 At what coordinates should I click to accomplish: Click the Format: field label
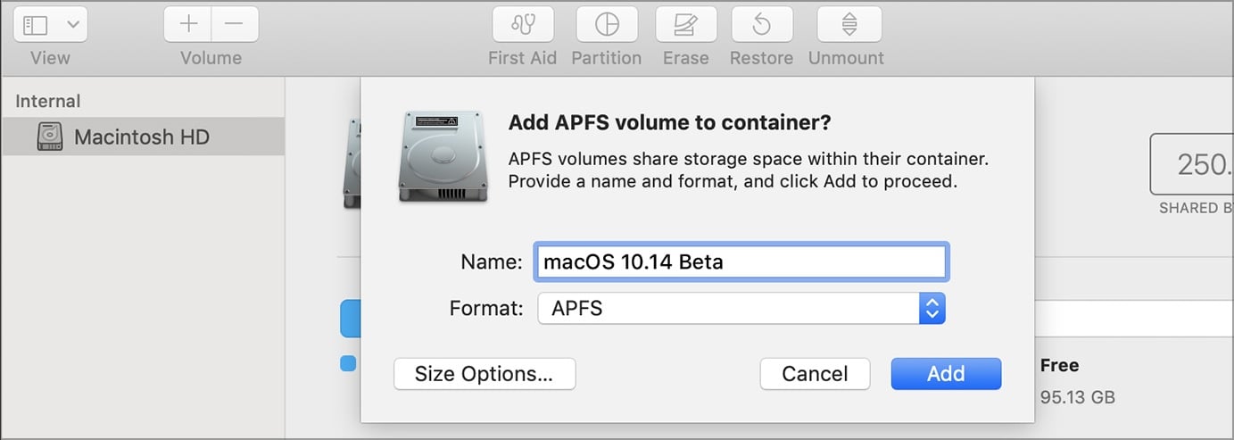(486, 309)
